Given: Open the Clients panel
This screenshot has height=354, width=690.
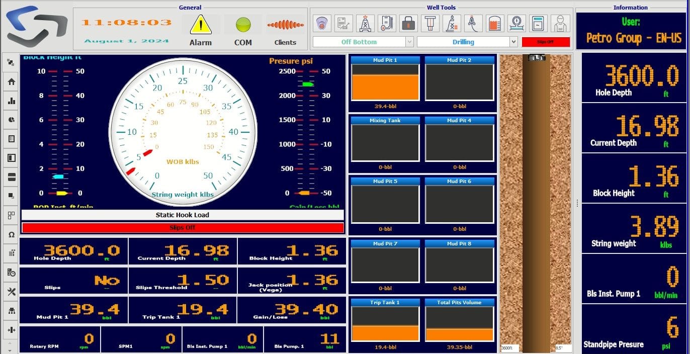Looking at the screenshot, I should [x=285, y=30].
